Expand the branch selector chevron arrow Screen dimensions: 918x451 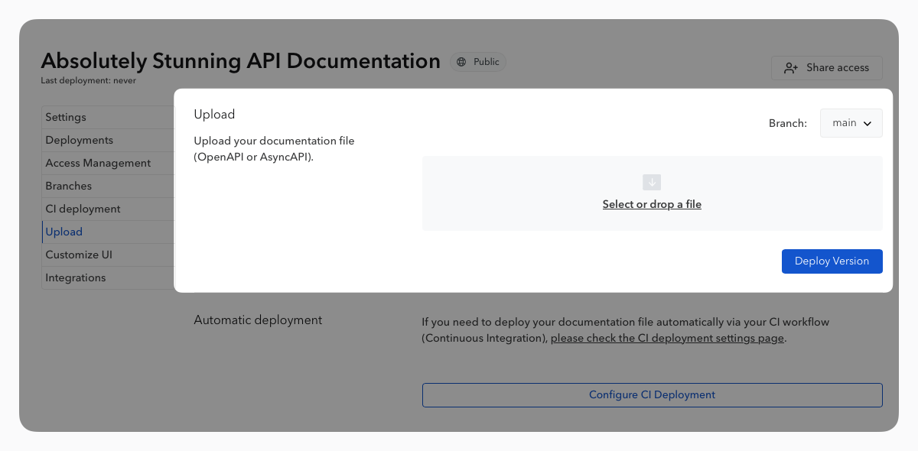[x=868, y=123]
